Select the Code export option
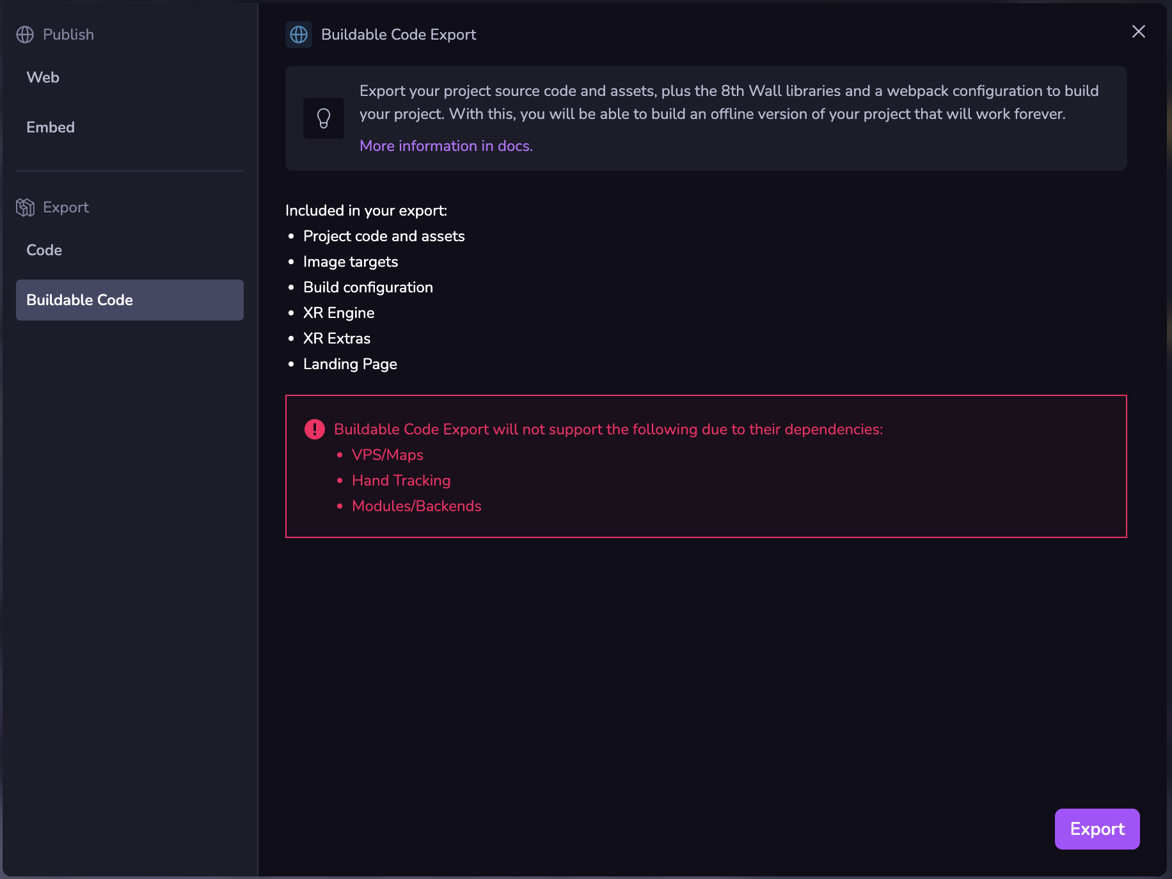Image resolution: width=1172 pixels, height=879 pixels. 44,250
